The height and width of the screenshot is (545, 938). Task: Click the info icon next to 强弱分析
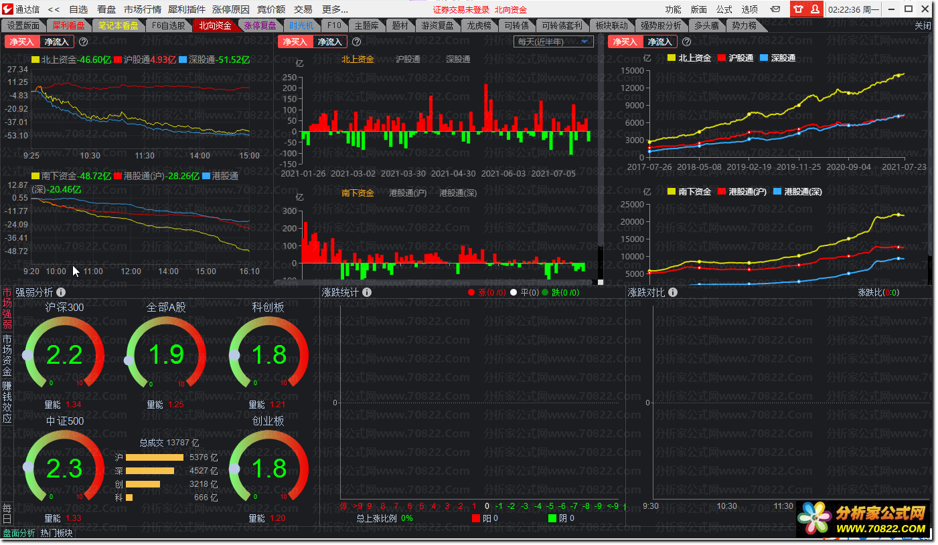pos(61,292)
